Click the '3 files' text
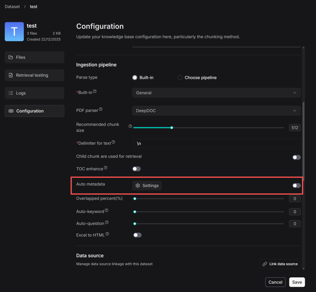The height and width of the screenshot is (292, 316). 32,33
